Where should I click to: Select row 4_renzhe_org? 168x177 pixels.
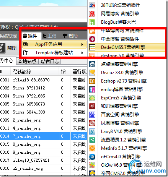point(44,128)
